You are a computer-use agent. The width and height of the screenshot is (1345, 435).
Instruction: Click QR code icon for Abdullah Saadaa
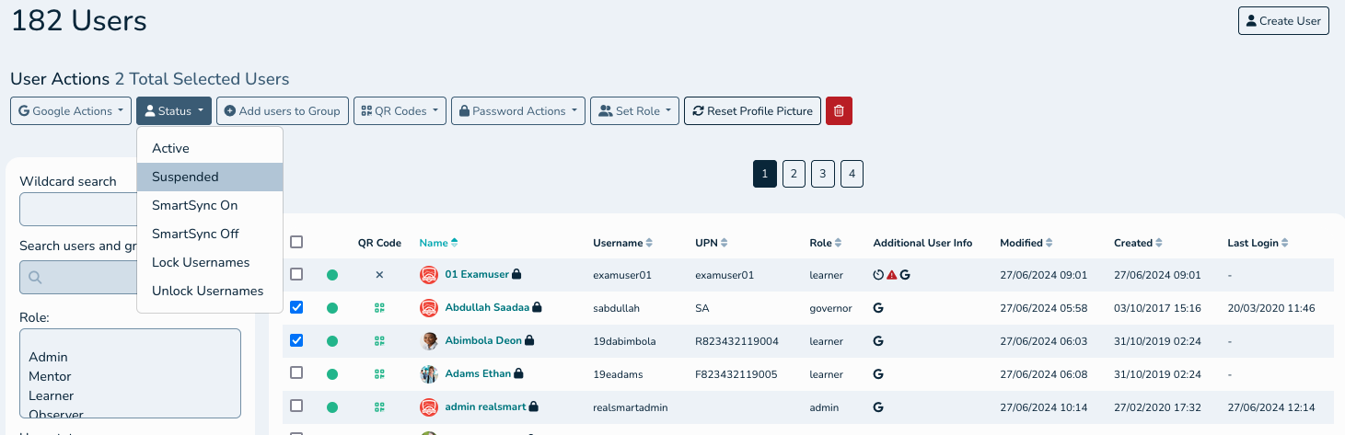[x=379, y=308]
